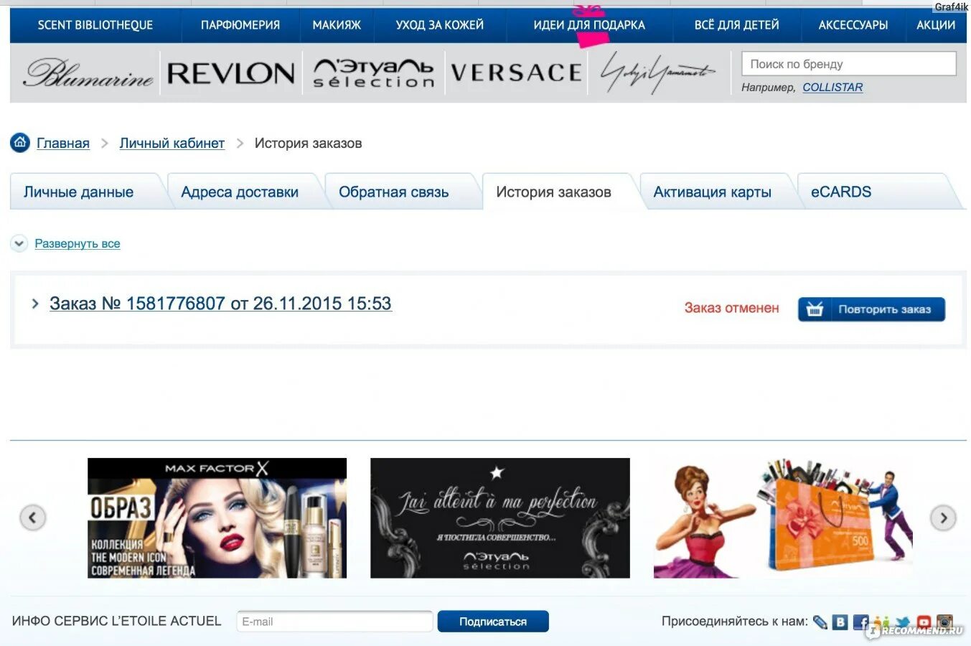The width and height of the screenshot is (971, 646).
Task: Click ИНФО СЕРВИС L'ETOILE ACTUEL label
Action: (x=116, y=621)
